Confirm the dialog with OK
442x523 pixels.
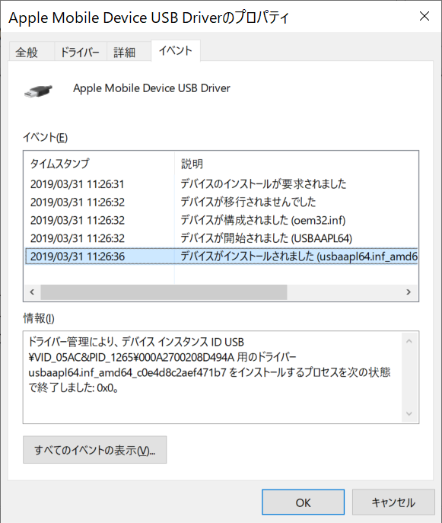(x=303, y=502)
